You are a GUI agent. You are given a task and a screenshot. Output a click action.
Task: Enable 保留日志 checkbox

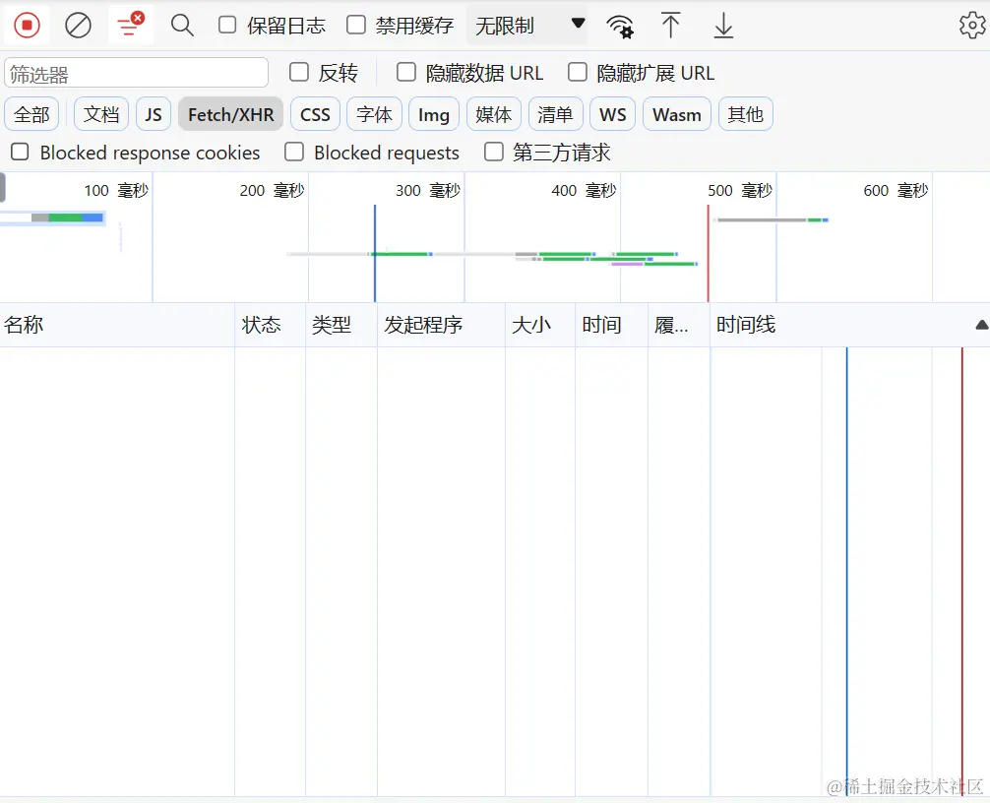point(227,26)
